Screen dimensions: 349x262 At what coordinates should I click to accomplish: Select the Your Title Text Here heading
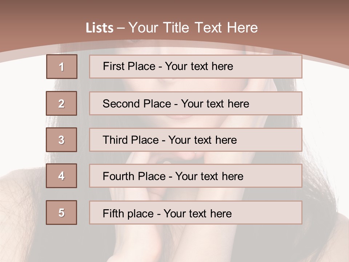[x=193, y=28]
